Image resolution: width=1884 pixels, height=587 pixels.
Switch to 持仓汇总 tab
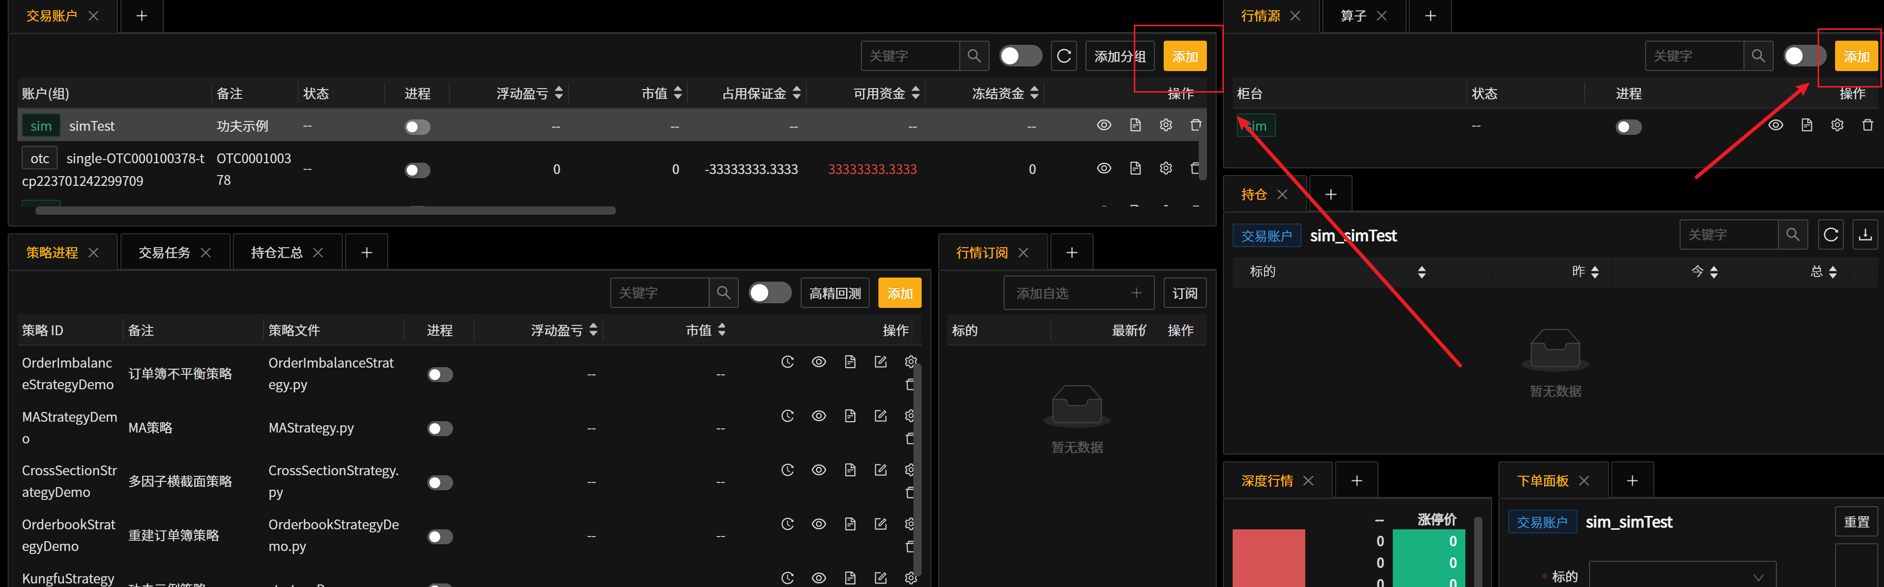tap(276, 252)
